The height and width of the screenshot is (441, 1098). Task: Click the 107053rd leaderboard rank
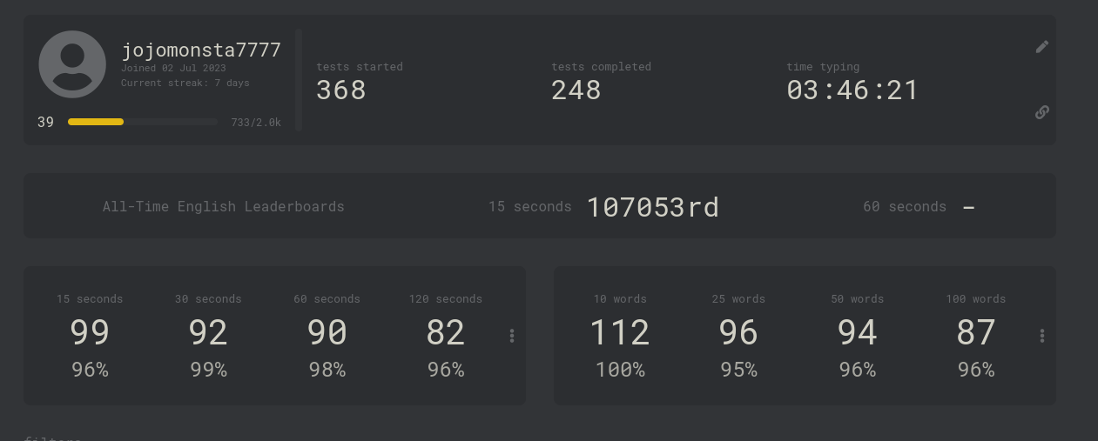(652, 207)
